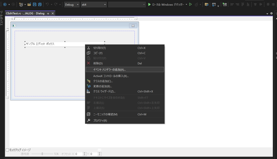This screenshot has width=277, height=159.
Task: Click the navigate back arrow icon
Action: pyautogui.click(x=5, y=5)
